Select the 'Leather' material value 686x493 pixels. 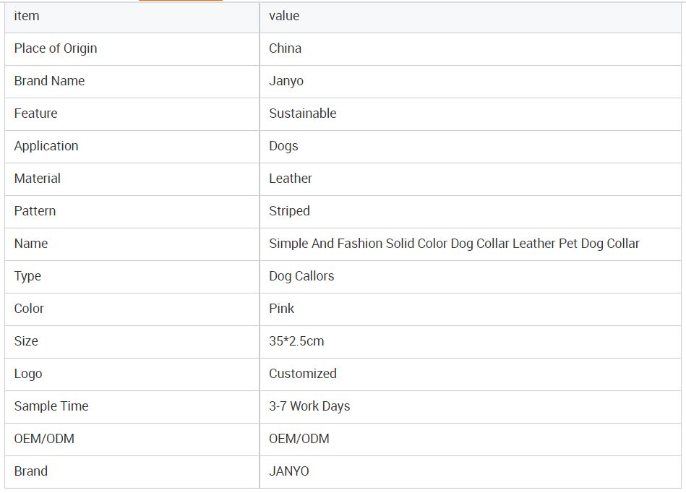[x=291, y=179]
